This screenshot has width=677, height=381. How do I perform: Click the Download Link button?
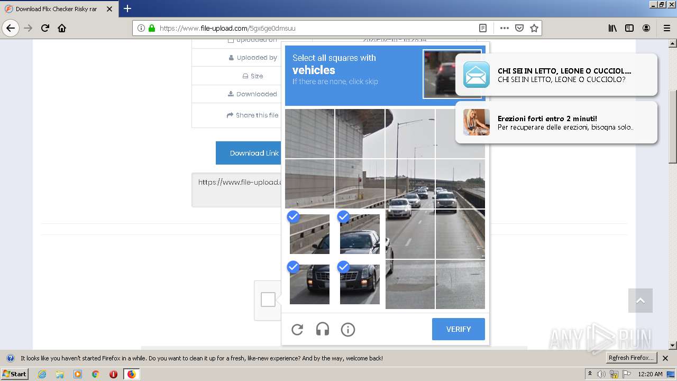click(249, 153)
